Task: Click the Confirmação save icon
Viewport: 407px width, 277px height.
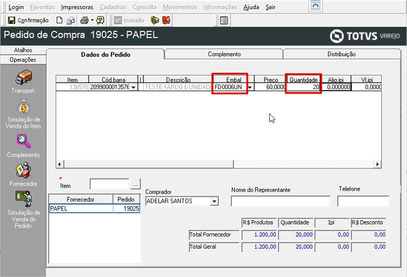Action: click(x=12, y=20)
